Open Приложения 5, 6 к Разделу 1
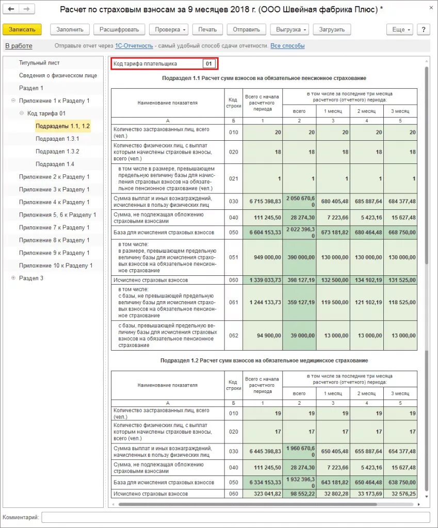Image resolution: width=438 pixels, height=528 pixels. pos(57,214)
